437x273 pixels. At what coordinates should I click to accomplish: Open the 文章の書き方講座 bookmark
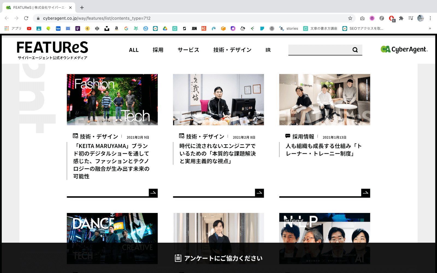point(320,28)
